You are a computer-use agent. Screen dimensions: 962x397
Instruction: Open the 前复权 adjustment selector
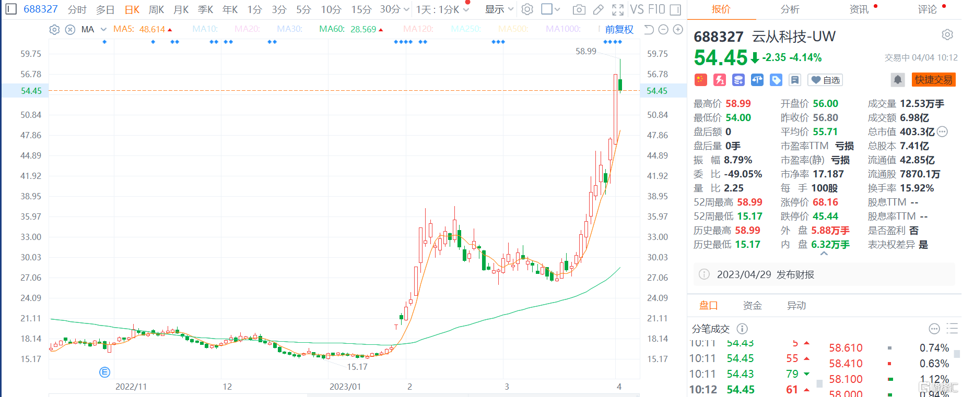[x=619, y=30]
